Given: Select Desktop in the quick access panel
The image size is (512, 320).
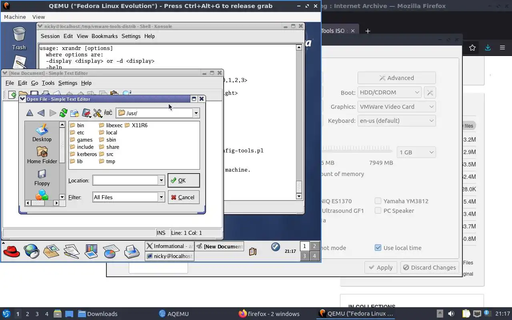Looking at the screenshot, I should point(42,133).
